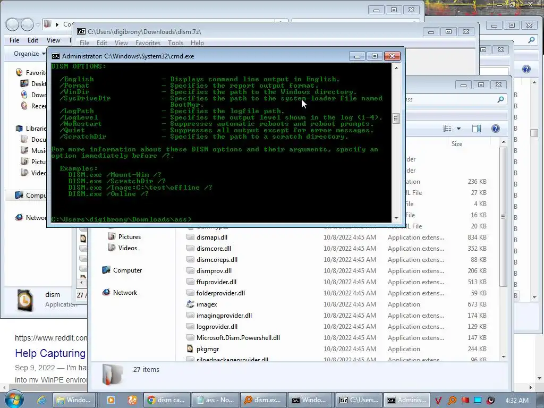This screenshot has width=544, height=408.
Task: Open View menu in 7-Zip window
Action: click(x=121, y=43)
